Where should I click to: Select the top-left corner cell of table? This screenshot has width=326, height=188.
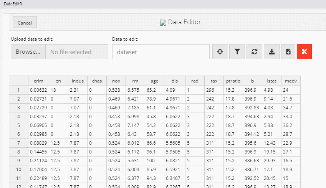click(18, 81)
